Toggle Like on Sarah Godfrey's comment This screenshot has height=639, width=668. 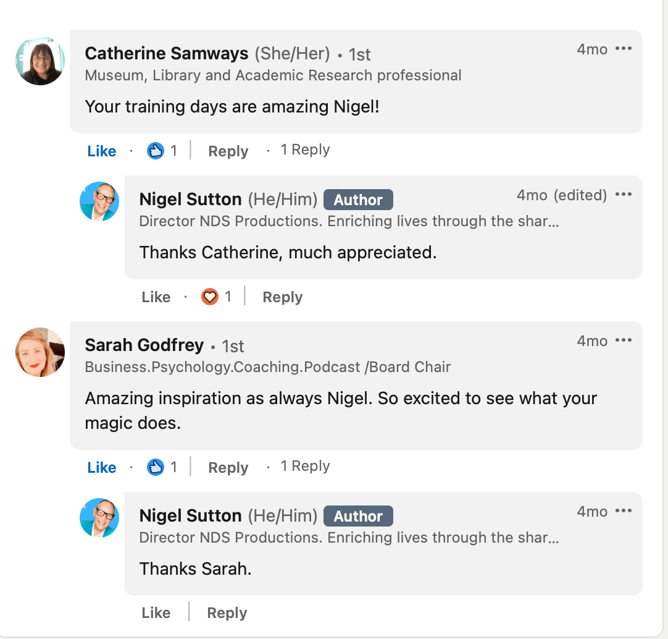point(101,468)
